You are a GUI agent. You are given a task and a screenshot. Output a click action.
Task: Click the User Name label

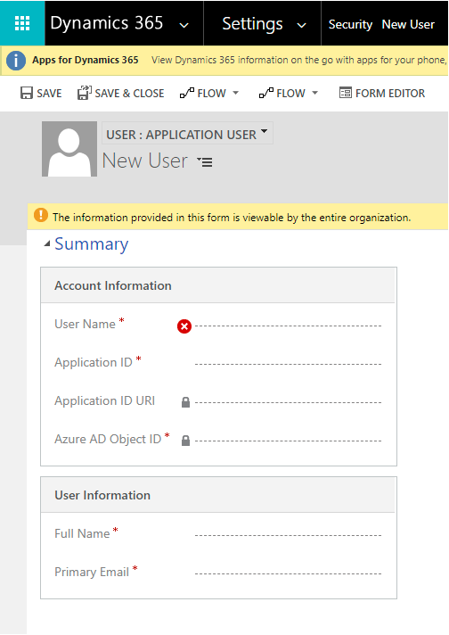pyautogui.click(x=85, y=324)
